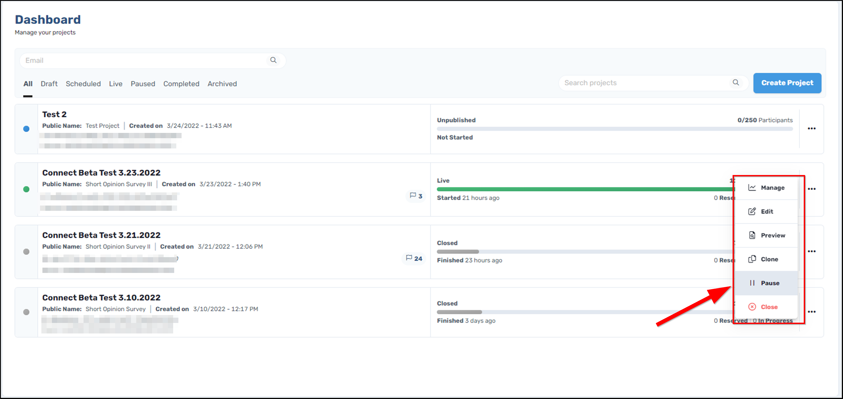The image size is (843, 399).
Task: Filter by the Live tab
Action: click(x=115, y=84)
